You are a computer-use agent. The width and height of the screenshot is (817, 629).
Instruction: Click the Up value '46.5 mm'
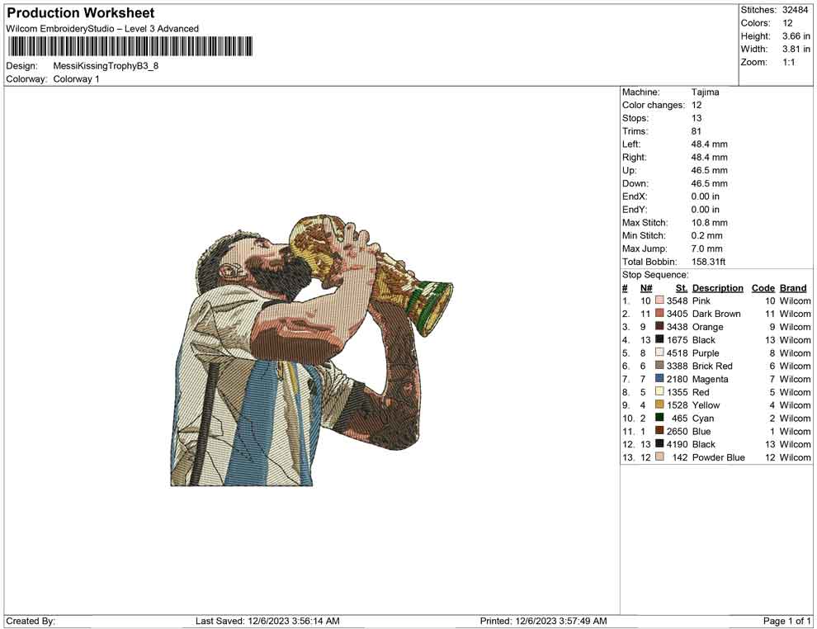709,170
